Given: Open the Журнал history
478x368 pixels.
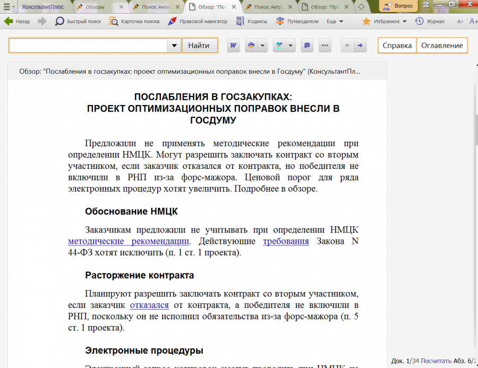Looking at the screenshot, I should 430,21.
